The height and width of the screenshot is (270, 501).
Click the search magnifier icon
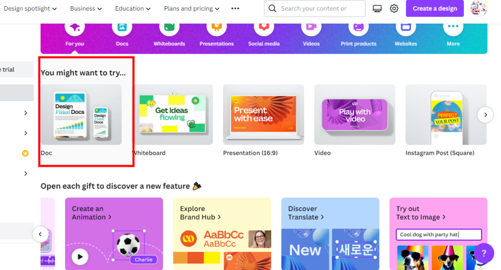272,8
